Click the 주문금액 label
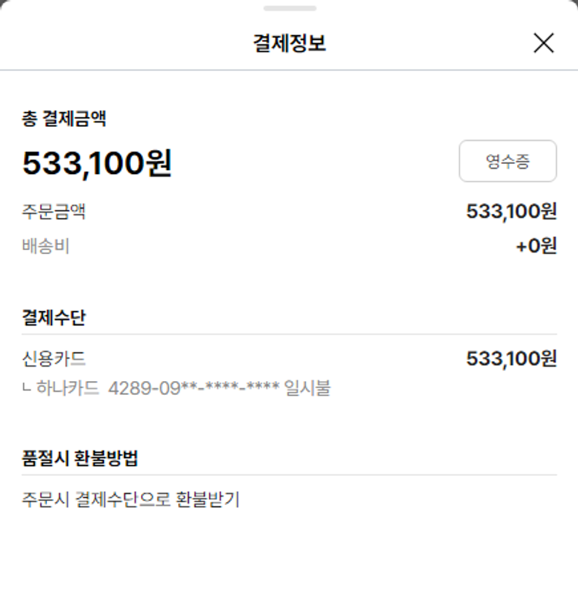 [x=54, y=212]
